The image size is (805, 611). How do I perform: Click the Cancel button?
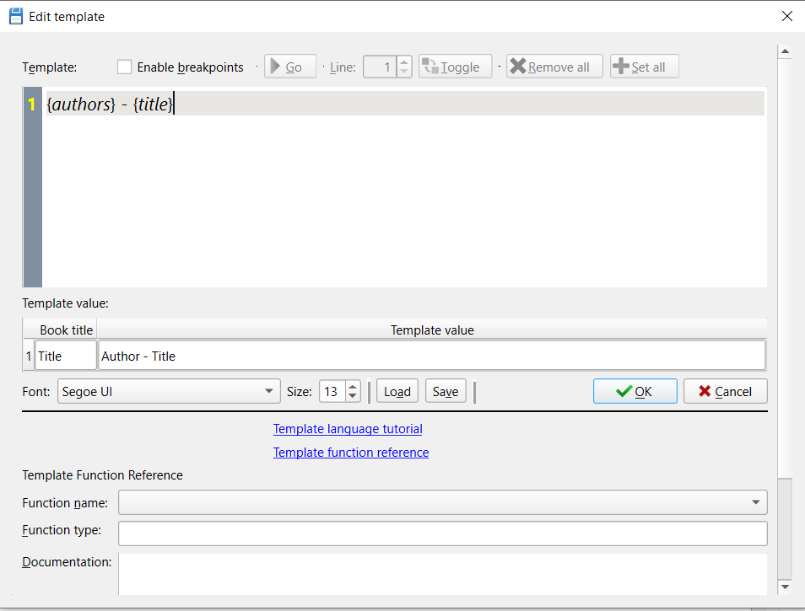coord(726,392)
